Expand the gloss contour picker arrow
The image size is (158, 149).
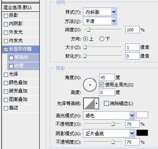97,104
